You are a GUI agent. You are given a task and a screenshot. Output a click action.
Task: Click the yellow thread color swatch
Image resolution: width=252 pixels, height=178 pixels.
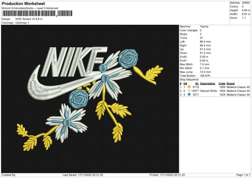pyautogui.click(x=189, y=87)
